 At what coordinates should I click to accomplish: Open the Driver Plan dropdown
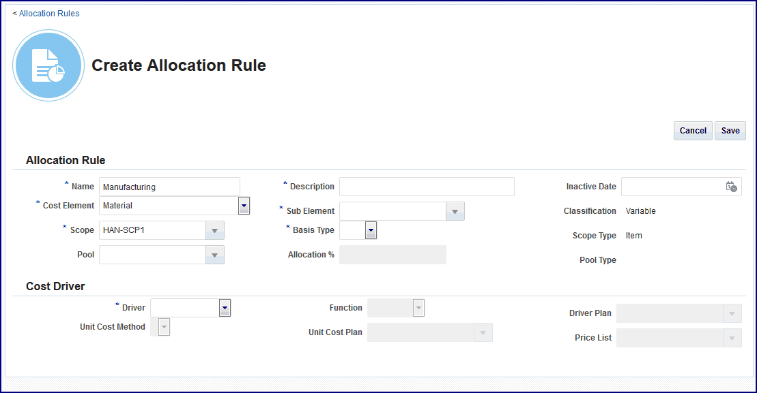coord(731,313)
